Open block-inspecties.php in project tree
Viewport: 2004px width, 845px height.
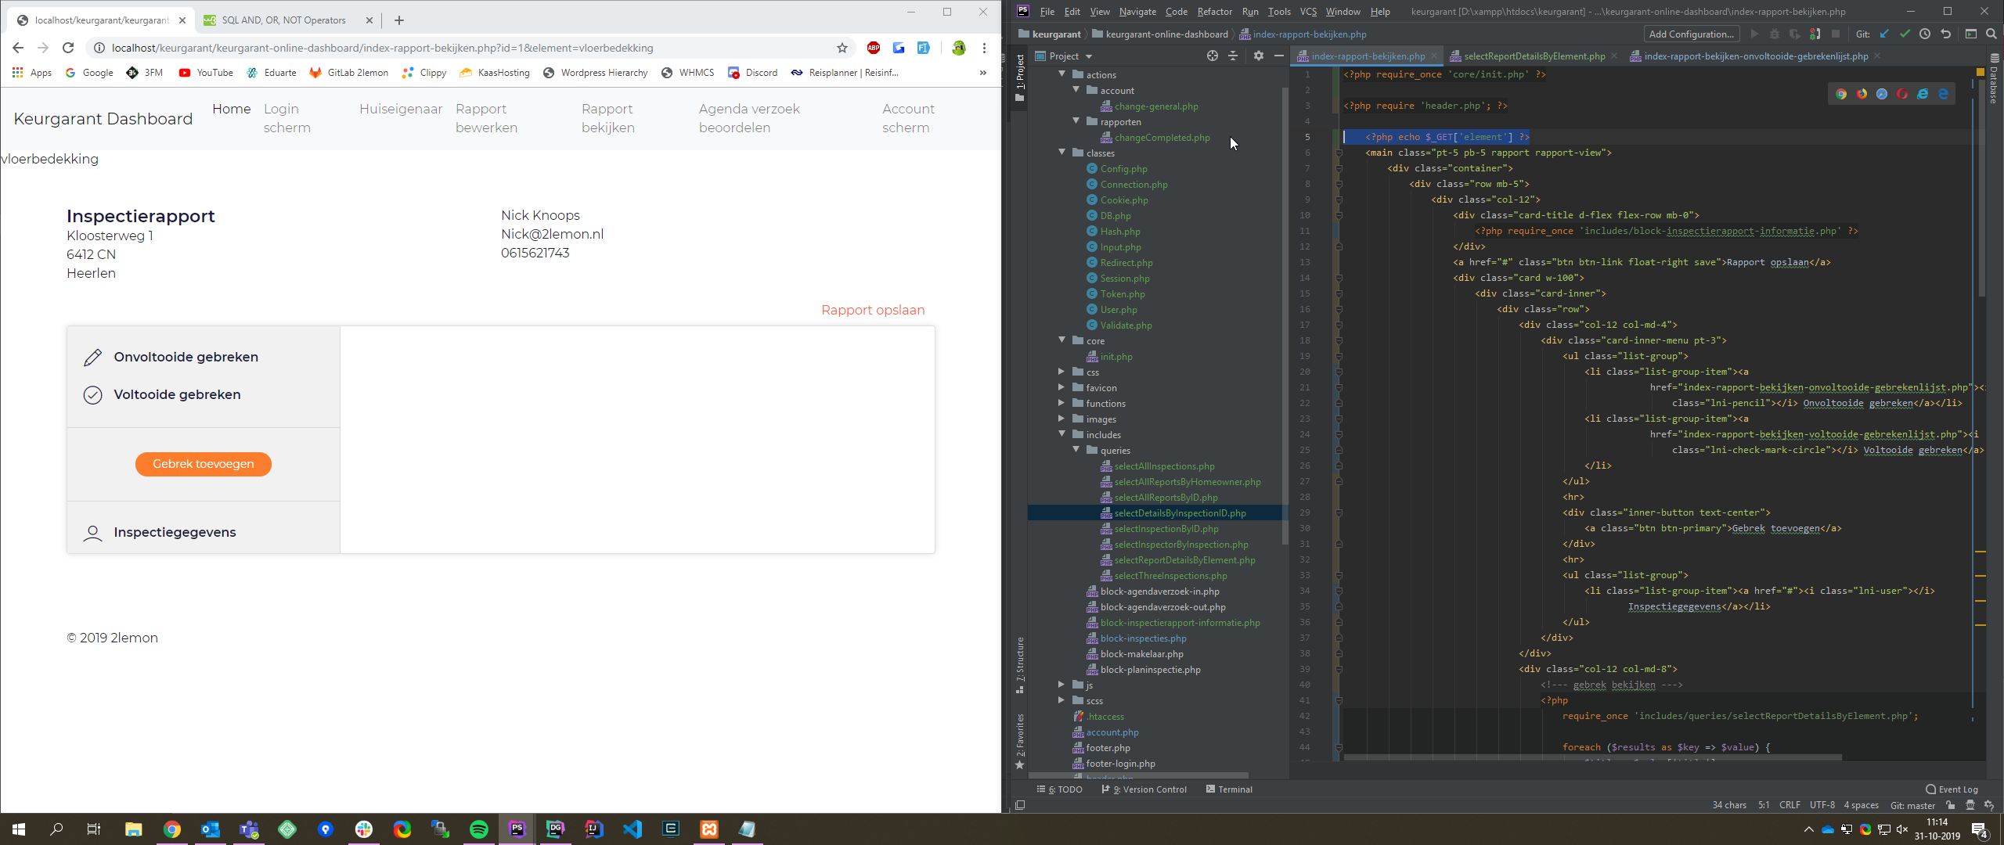point(1143,638)
